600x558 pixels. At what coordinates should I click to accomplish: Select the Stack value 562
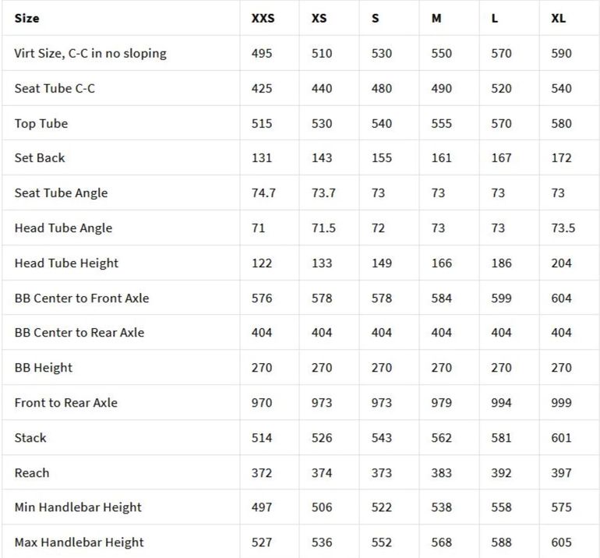coord(441,437)
